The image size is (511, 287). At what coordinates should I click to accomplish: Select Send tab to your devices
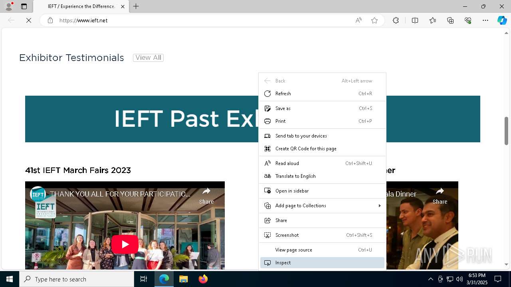pos(322,136)
